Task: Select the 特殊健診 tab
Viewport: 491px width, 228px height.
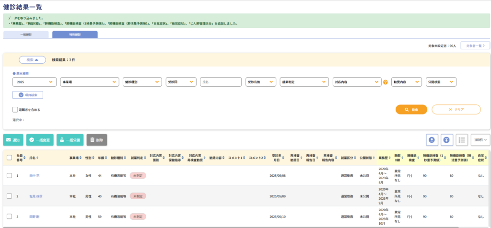Action: [75, 34]
